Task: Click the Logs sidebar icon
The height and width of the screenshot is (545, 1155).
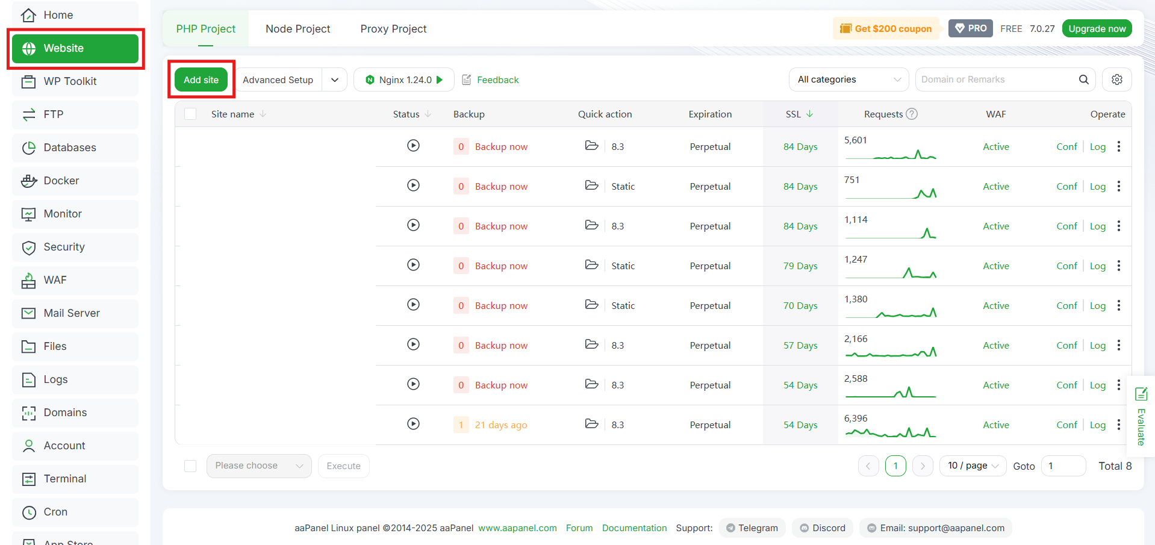Action: pyautogui.click(x=28, y=379)
